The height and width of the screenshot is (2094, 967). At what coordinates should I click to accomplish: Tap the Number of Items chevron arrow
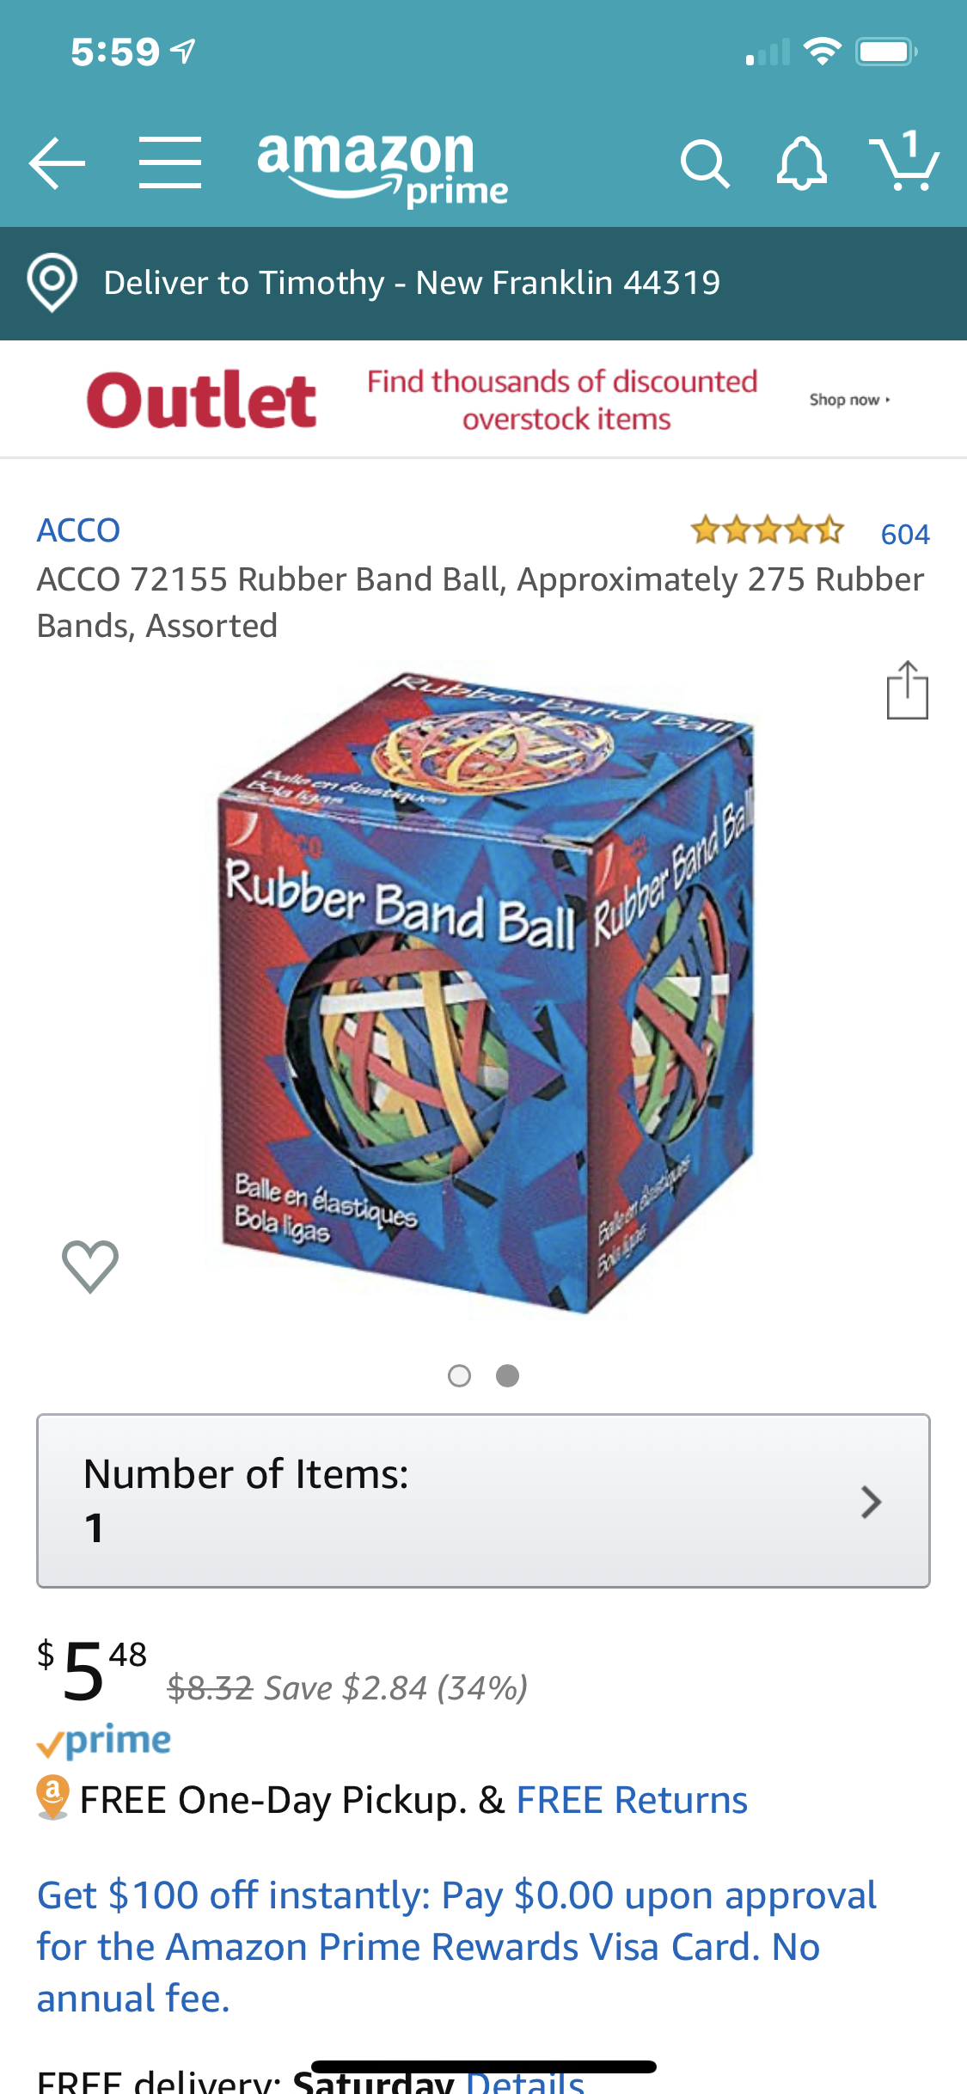(x=872, y=1502)
